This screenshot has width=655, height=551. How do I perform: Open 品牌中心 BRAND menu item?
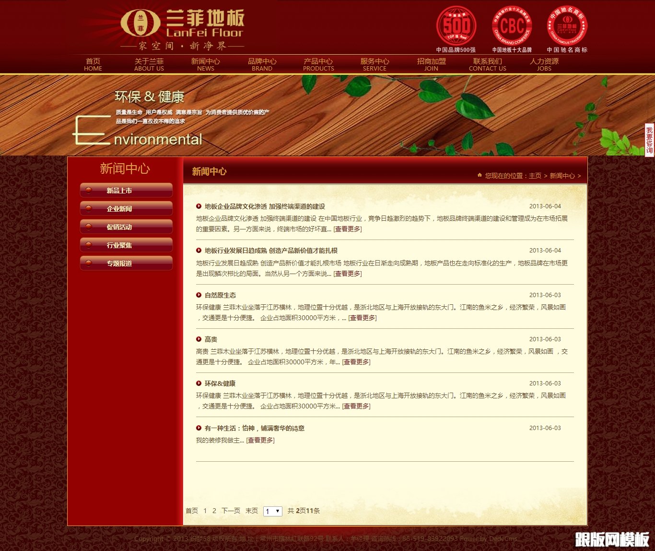[262, 64]
